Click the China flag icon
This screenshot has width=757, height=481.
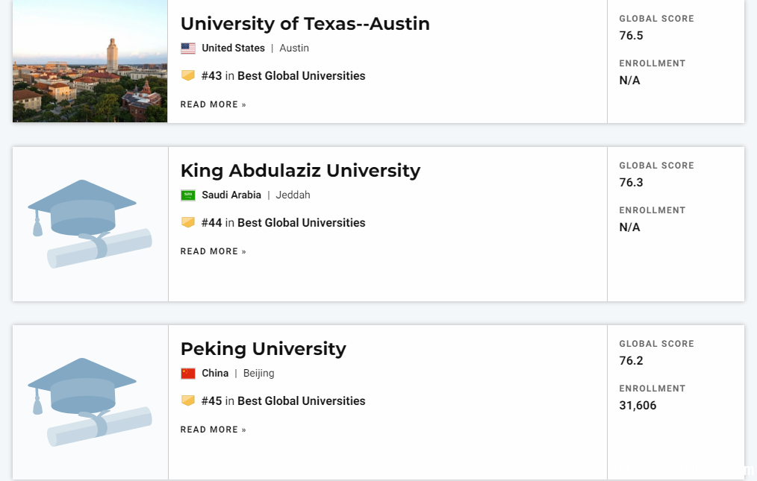tap(188, 374)
